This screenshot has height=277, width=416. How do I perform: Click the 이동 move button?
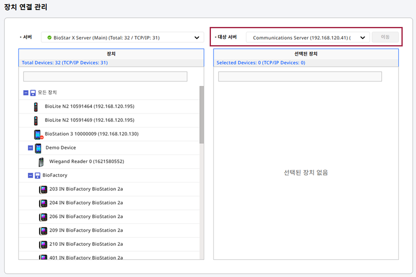click(385, 37)
